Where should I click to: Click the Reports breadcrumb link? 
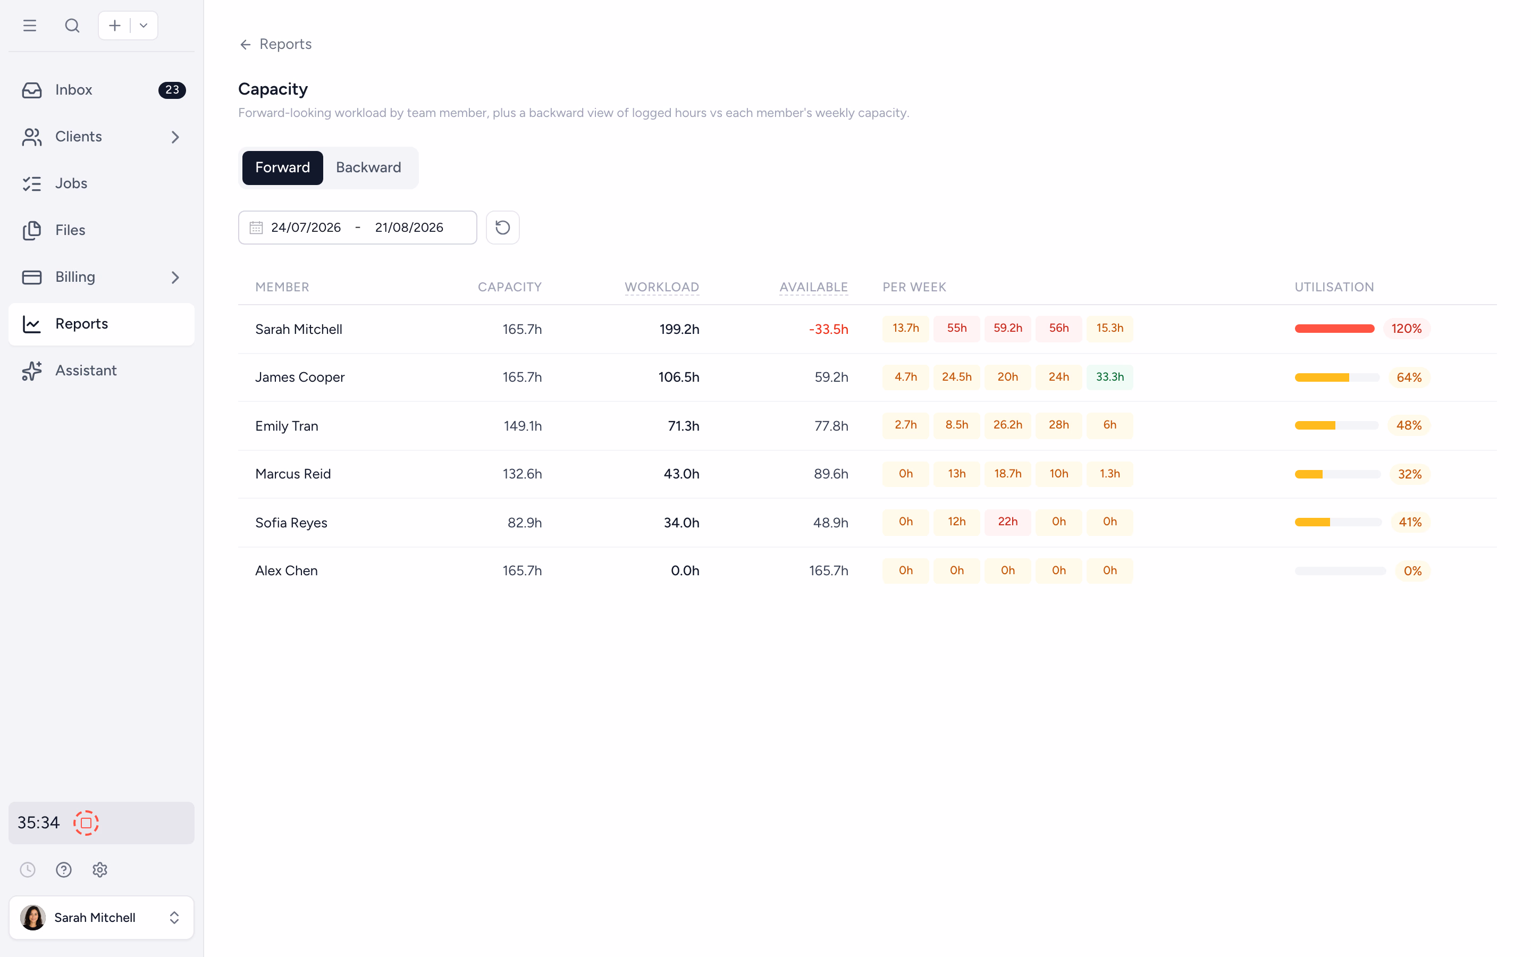click(x=285, y=44)
